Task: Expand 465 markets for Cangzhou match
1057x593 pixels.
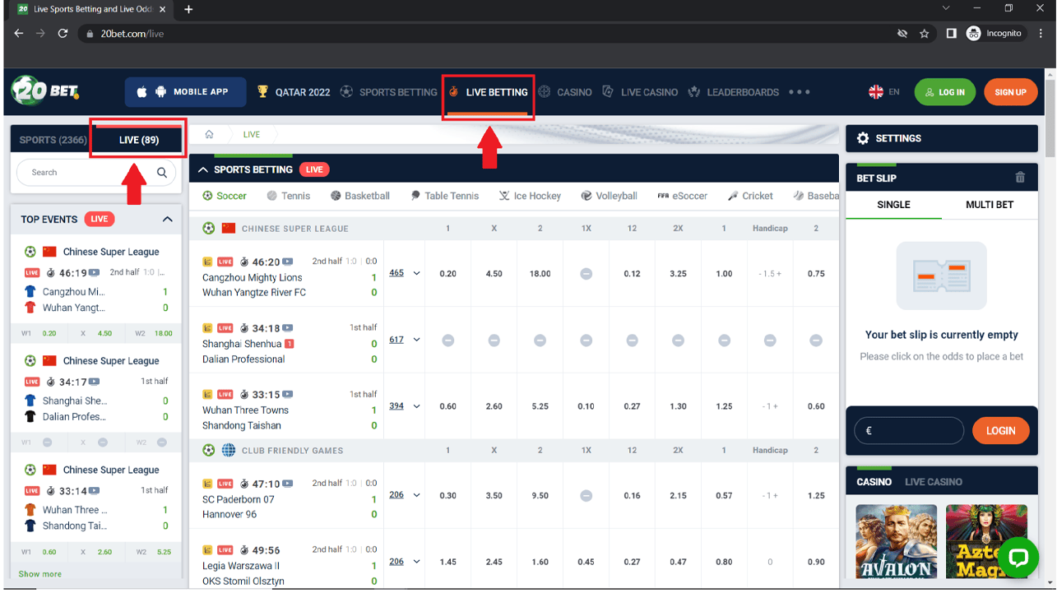Action: 404,273
